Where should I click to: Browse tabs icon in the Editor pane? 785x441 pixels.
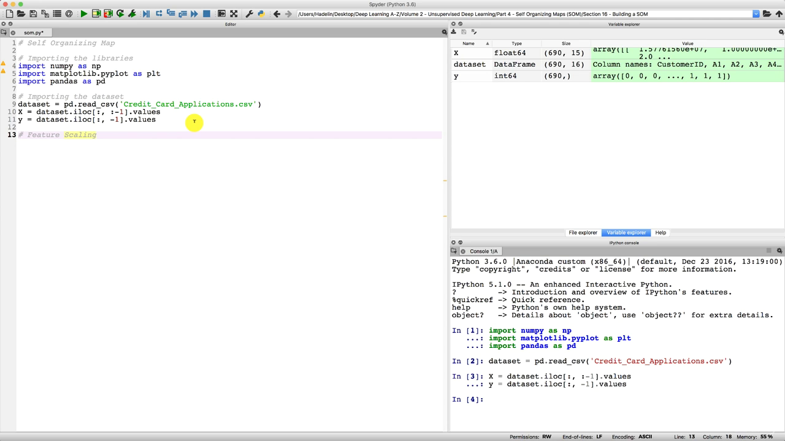(4, 32)
